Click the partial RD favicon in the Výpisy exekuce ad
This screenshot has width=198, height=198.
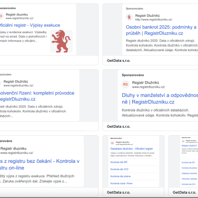pyautogui.click(x=1, y=16)
